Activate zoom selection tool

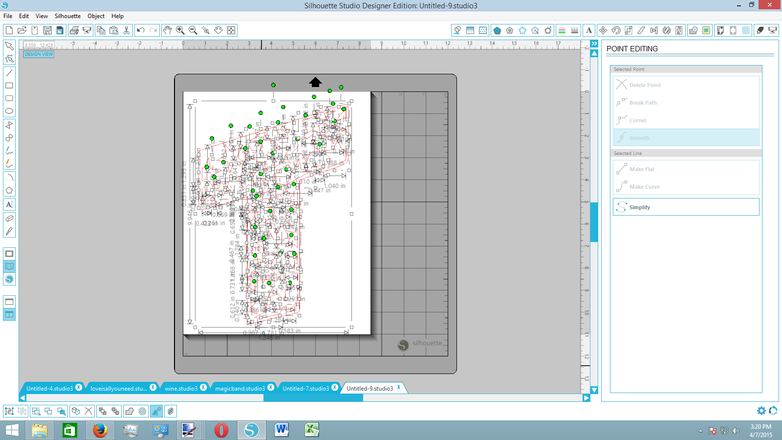point(206,30)
